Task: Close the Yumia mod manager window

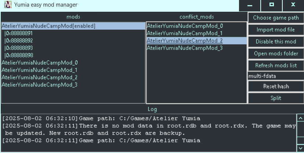Action: point(293,5)
